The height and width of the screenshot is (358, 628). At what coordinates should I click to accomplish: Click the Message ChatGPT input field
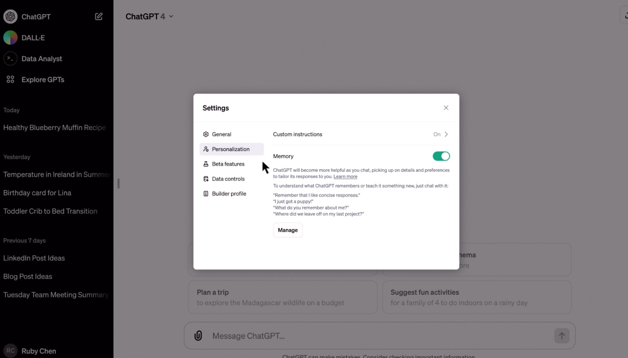(x=379, y=336)
